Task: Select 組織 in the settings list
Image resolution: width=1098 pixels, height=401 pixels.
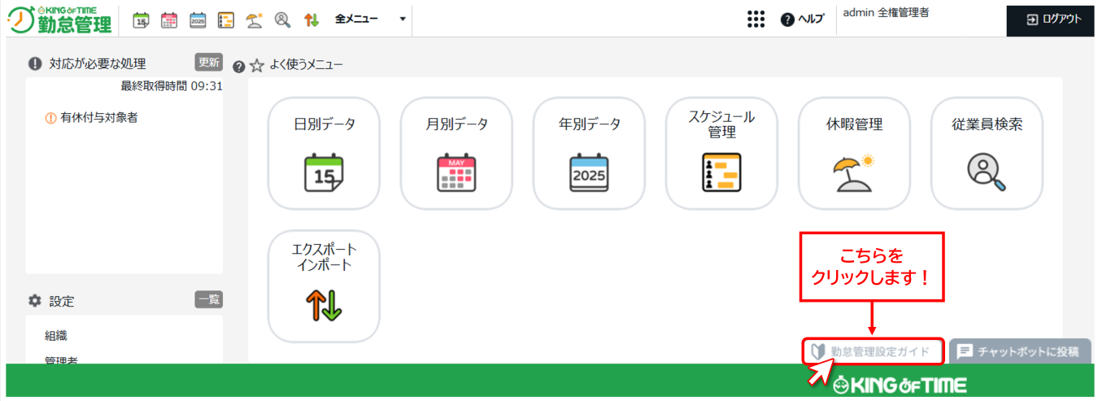Action: click(57, 335)
